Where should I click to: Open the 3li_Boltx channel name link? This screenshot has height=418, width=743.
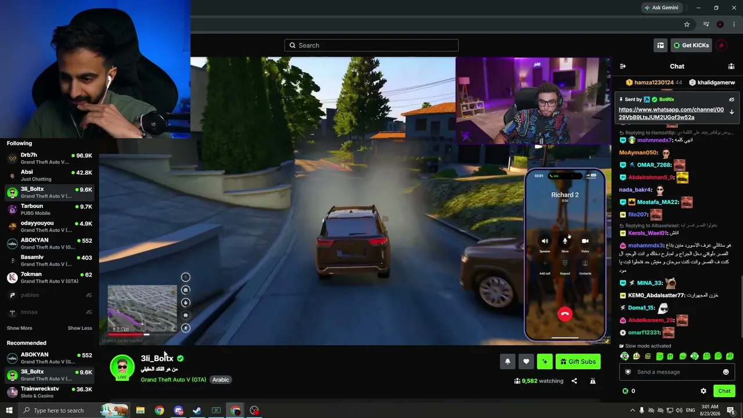point(157,358)
